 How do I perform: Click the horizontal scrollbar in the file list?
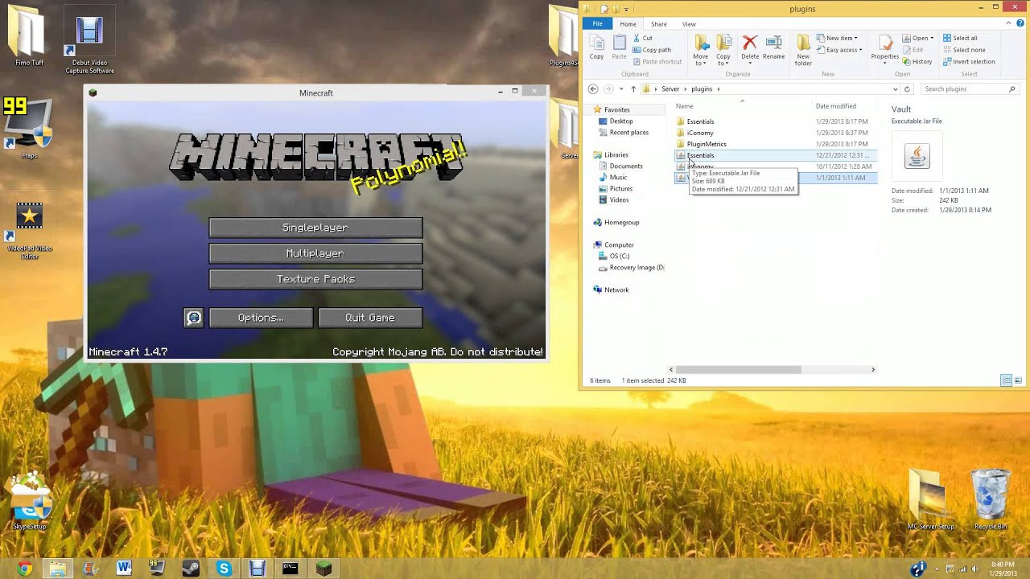[739, 369]
